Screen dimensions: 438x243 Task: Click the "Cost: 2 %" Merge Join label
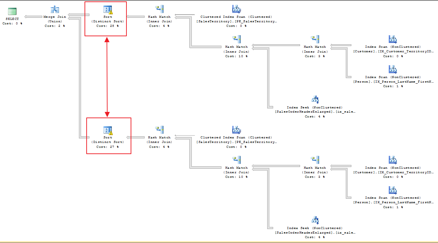[x=54, y=26]
